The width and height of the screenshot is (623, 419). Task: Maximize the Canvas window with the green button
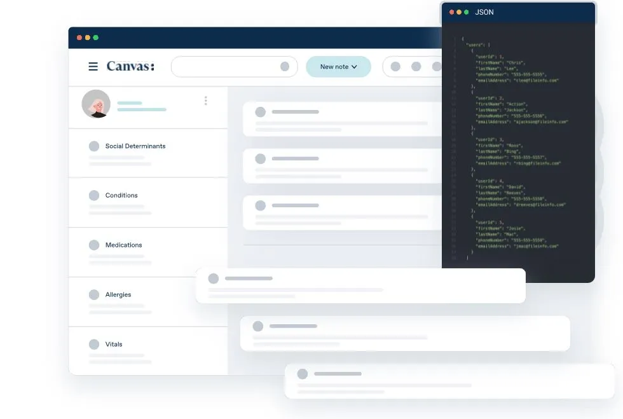coord(96,38)
